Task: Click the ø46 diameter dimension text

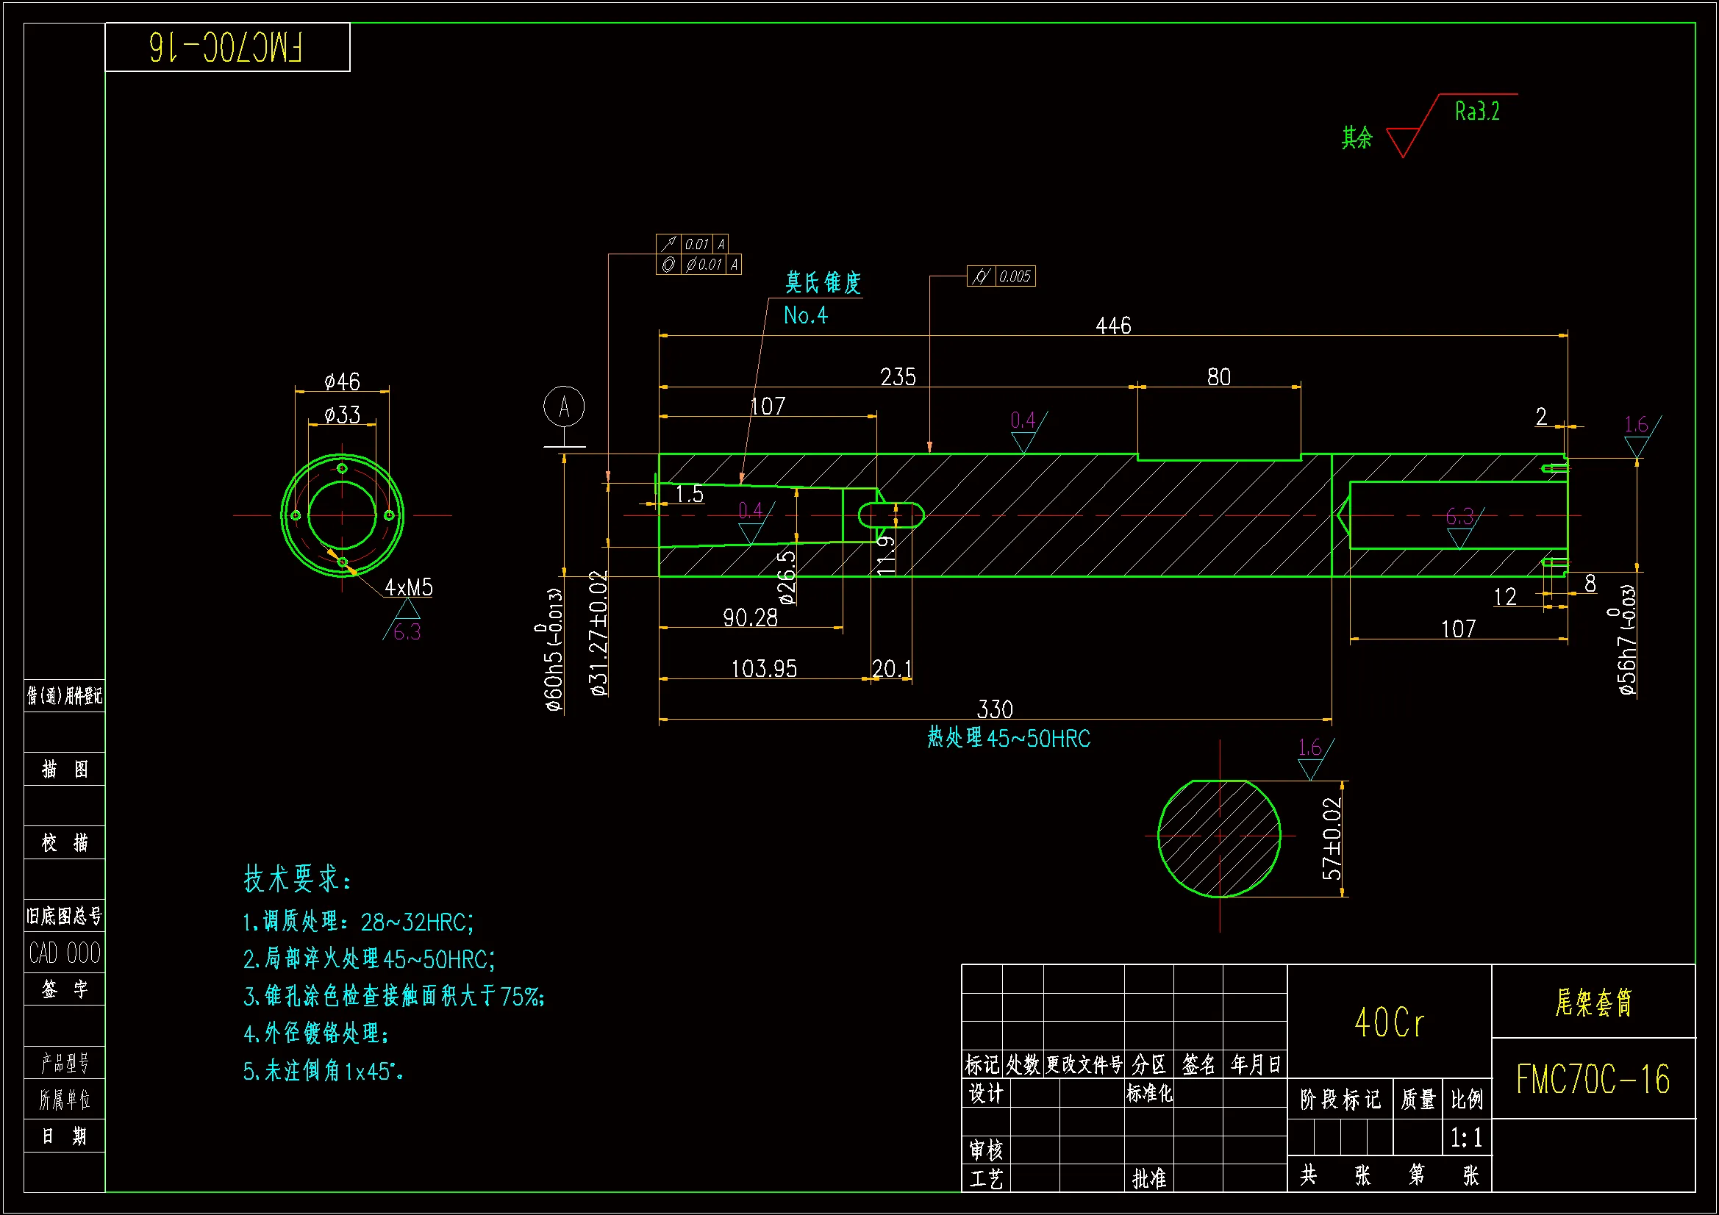Action: [x=342, y=381]
